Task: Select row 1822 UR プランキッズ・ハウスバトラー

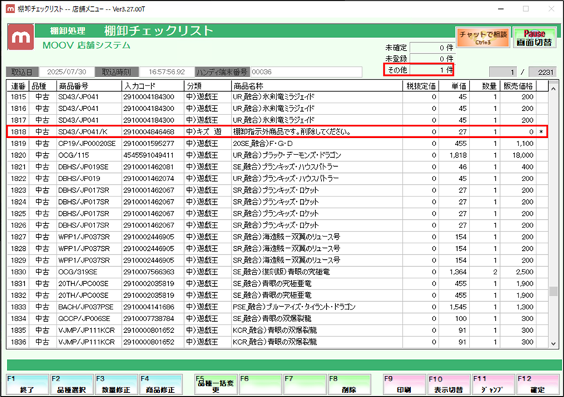Action: pyautogui.click(x=277, y=179)
